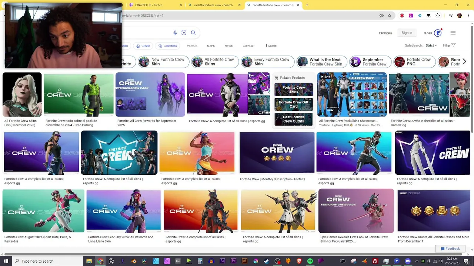Open the Windows notification center
Image resolution: width=474 pixels, height=266 pixels.
466,261
